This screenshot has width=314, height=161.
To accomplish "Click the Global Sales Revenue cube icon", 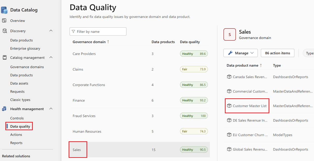I will pyautogui.click(x=229, y=149).
